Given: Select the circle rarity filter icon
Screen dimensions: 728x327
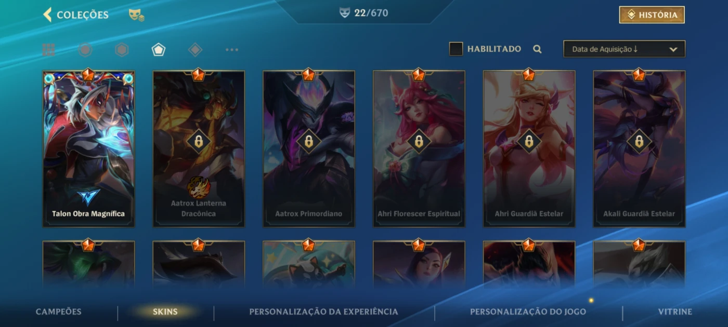Looking at the screenshot, I should point(85,50).
